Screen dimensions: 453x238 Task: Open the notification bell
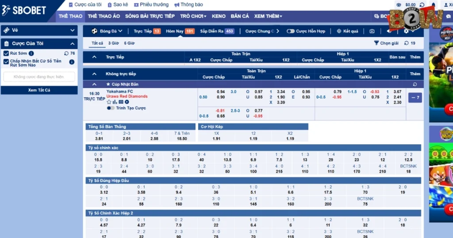click(x=434, y=4)
